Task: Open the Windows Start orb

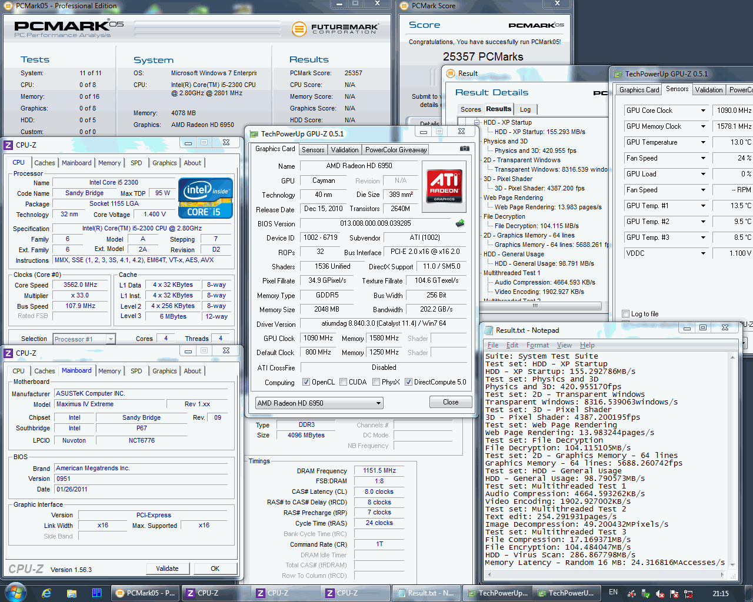Action: point(15,593)
